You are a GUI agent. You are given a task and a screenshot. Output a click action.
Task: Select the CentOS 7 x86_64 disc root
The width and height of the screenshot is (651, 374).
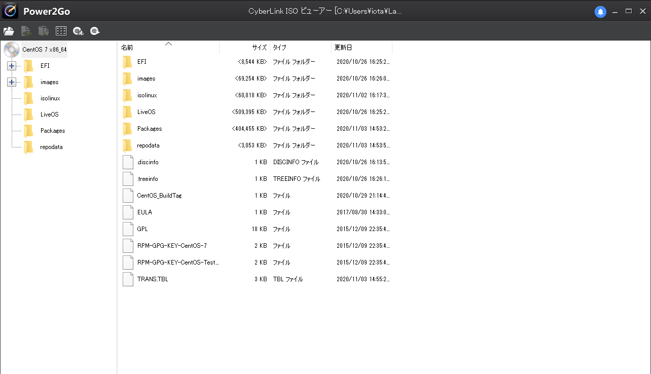click(44, 50)
